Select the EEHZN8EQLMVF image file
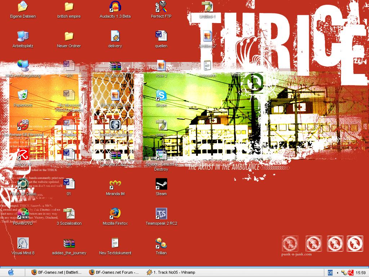The height and width of the screenshot is (277, 369). (115, 95)
